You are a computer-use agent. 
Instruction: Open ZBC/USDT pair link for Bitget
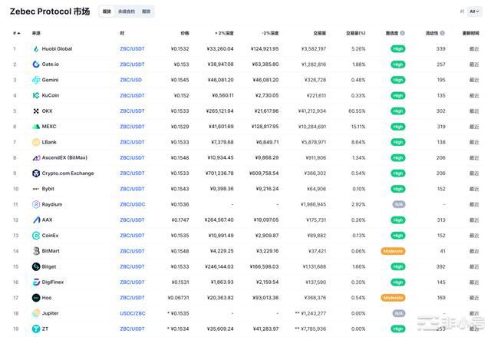(132, 266)
